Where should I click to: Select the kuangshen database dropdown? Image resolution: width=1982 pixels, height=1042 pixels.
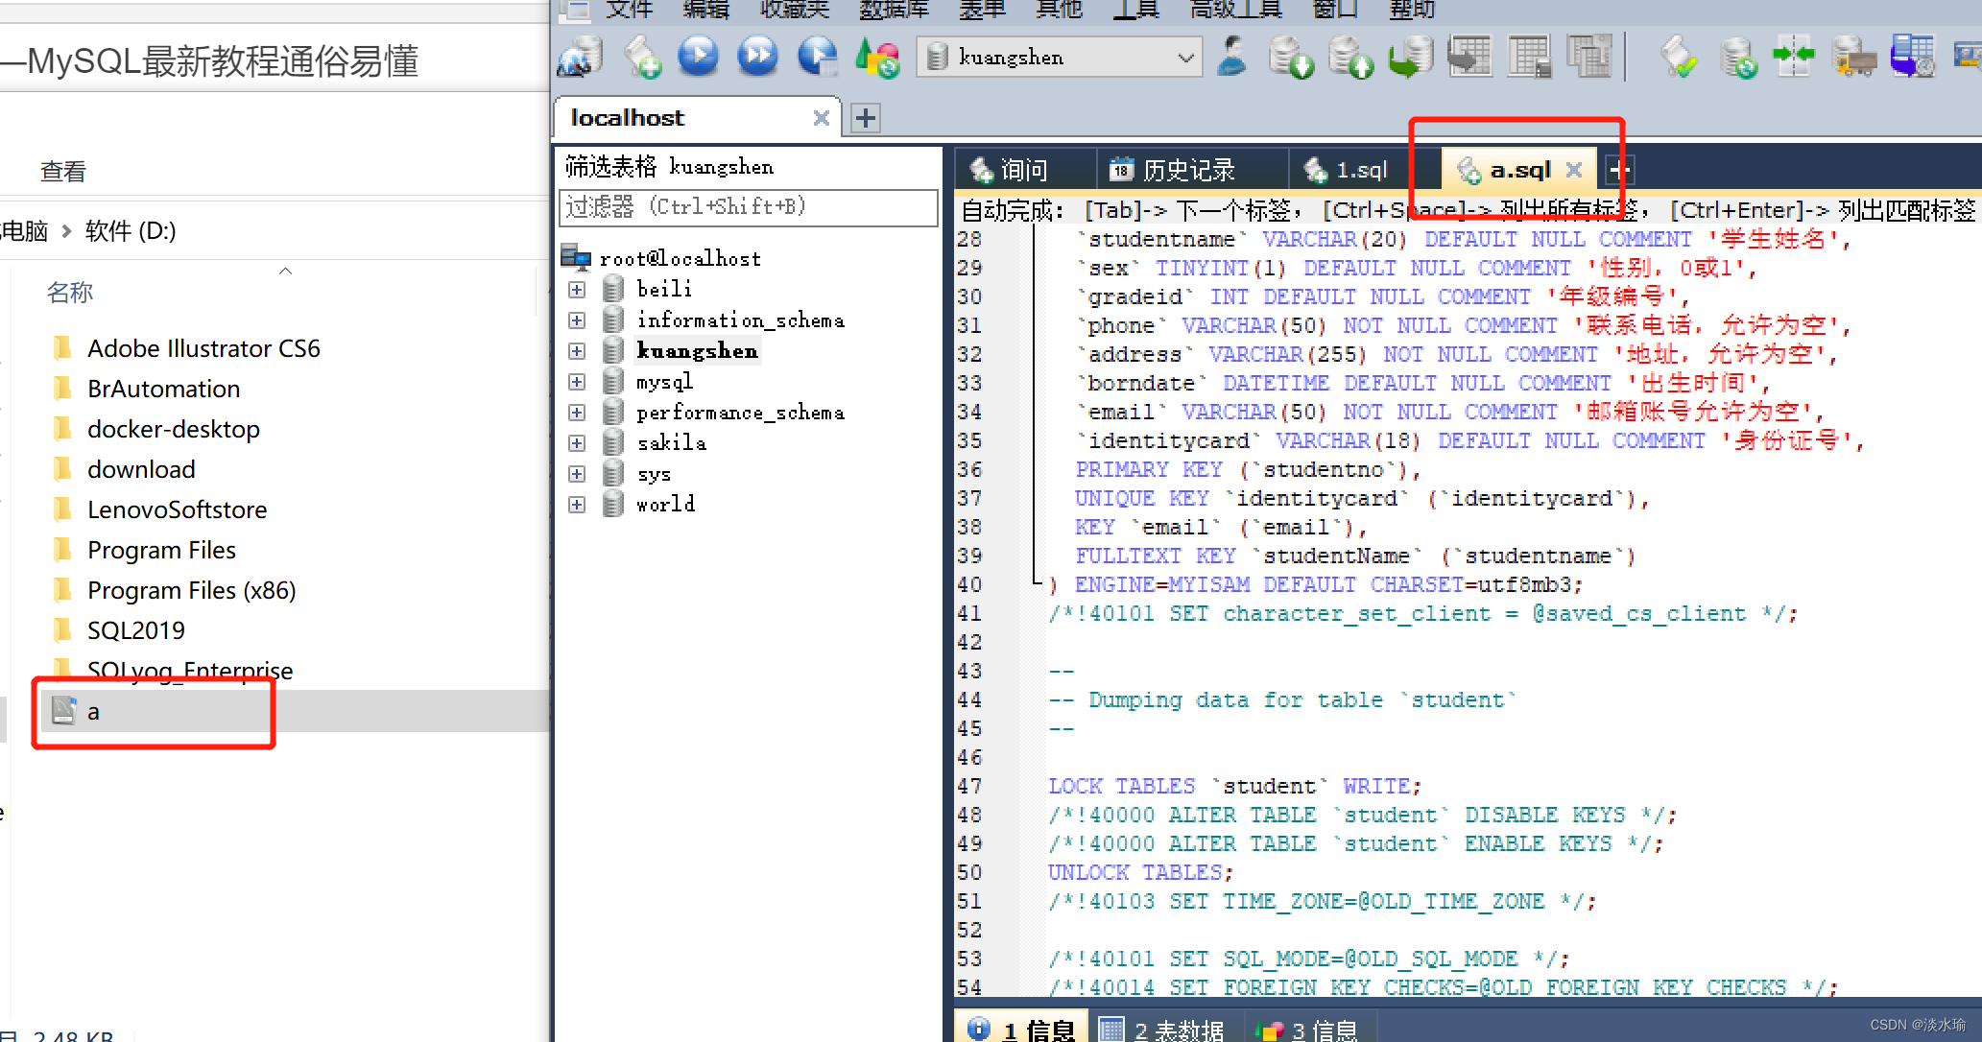click(x=1060, y=57)
